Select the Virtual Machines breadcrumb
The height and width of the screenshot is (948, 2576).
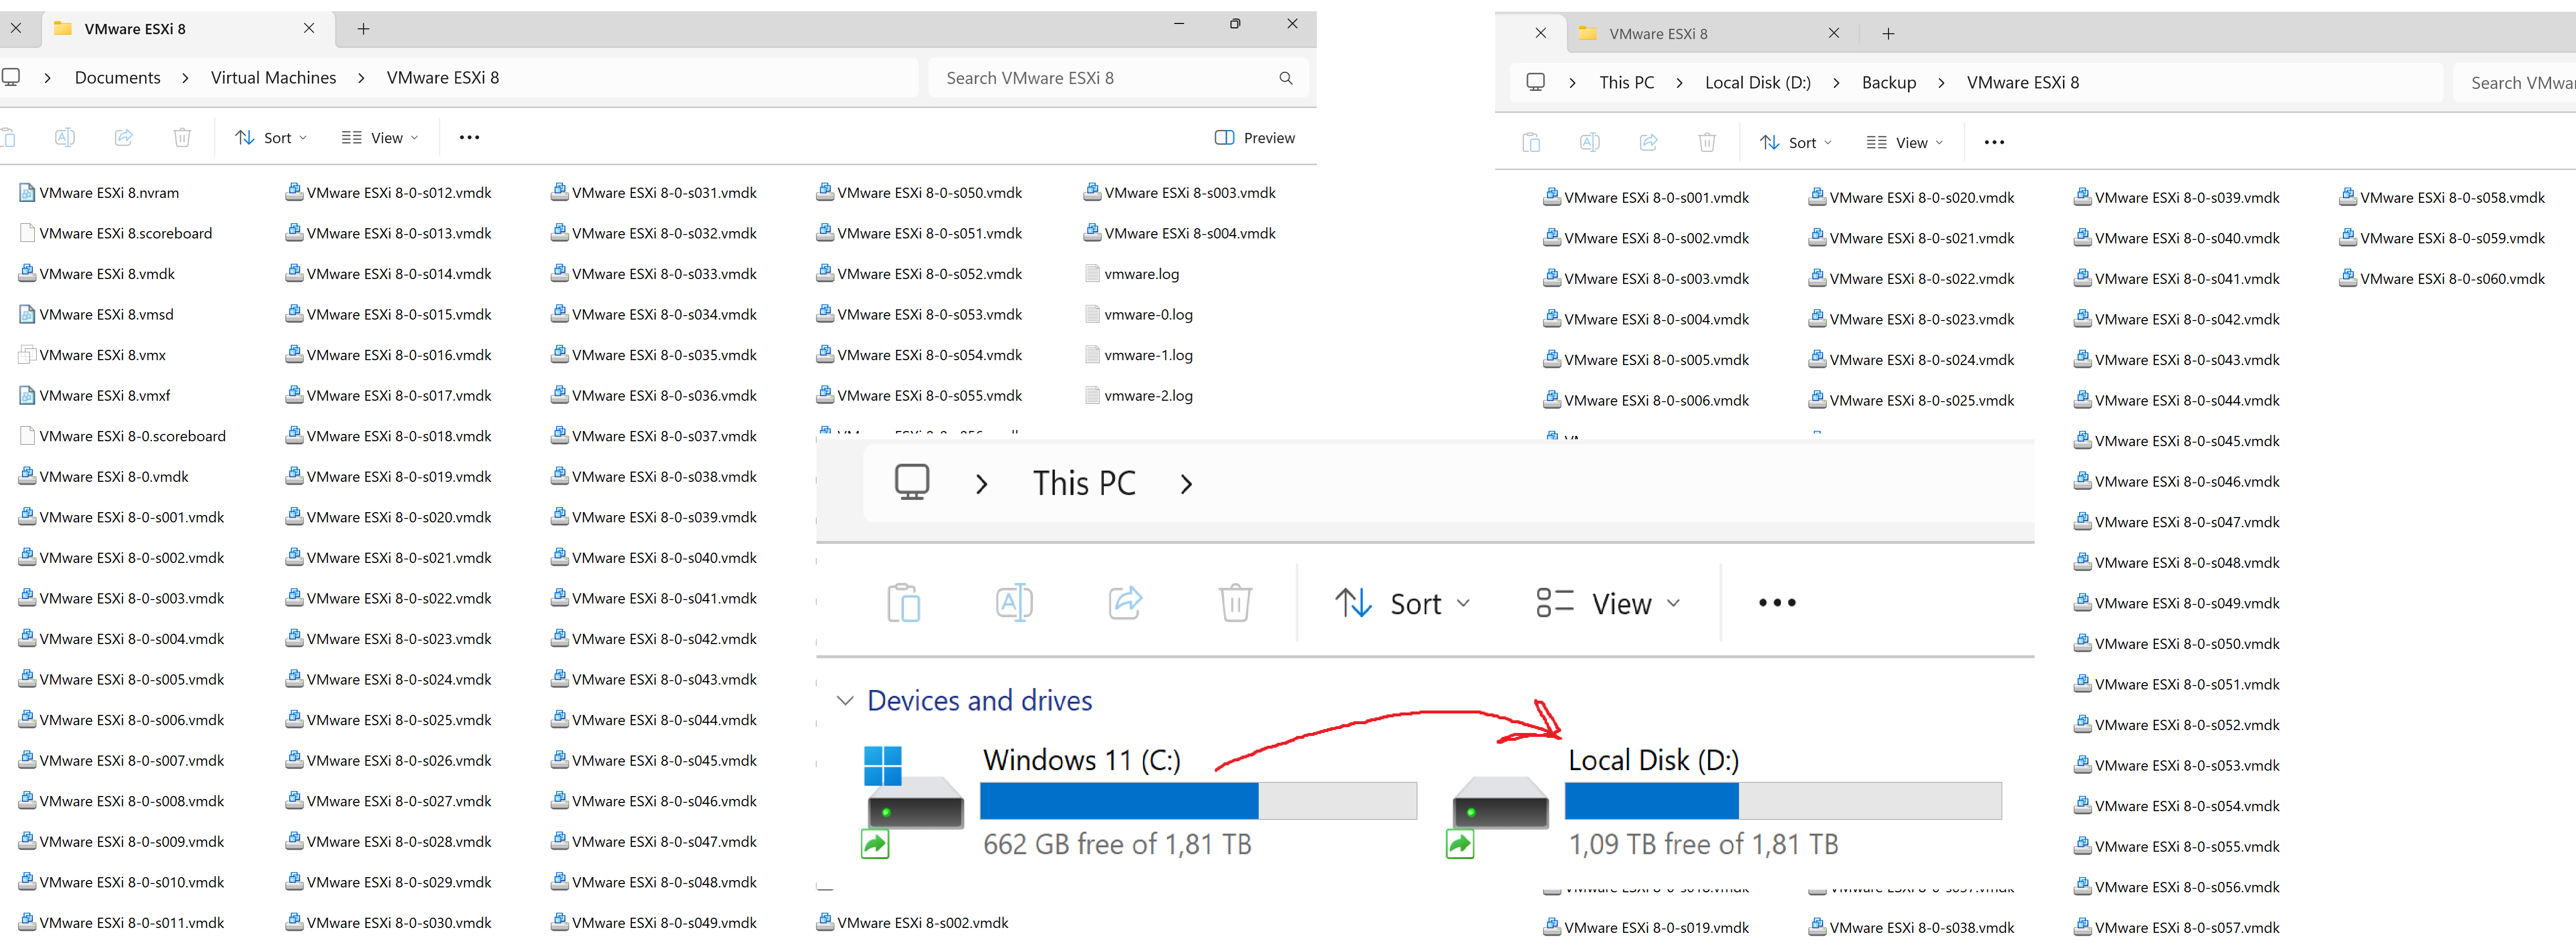click(x=273, y=78)
